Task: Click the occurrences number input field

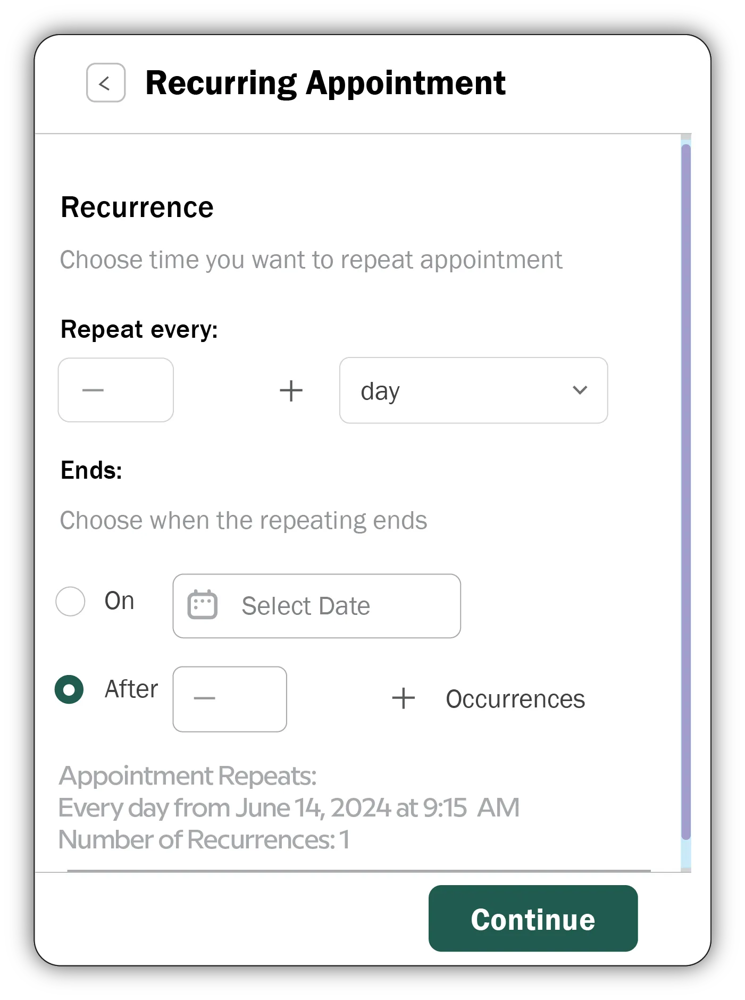Action: [230, 699]
